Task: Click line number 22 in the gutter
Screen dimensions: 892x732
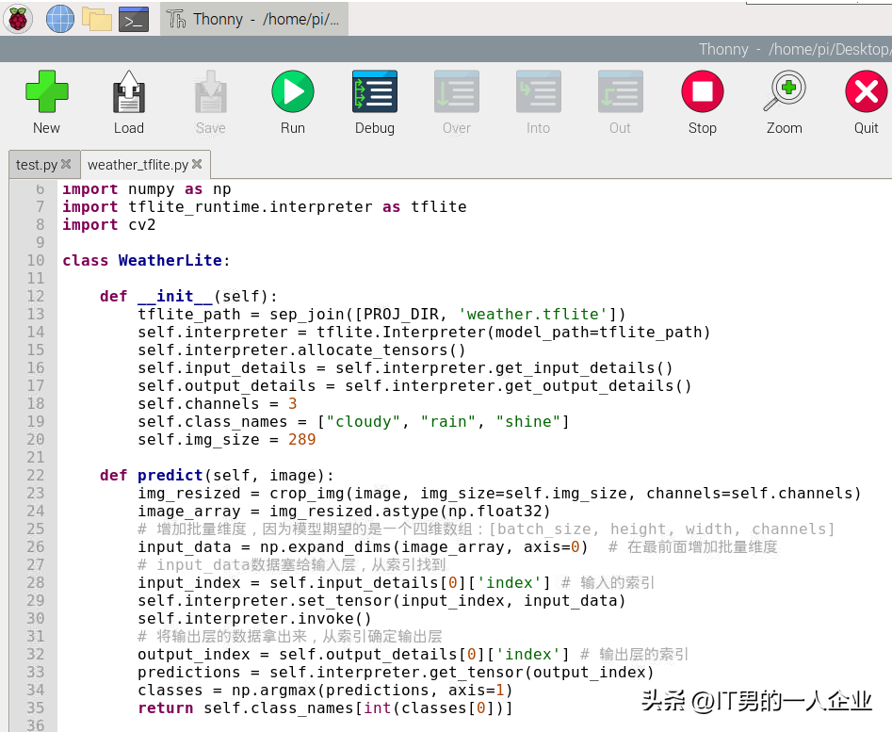Action: click(35, 475)
